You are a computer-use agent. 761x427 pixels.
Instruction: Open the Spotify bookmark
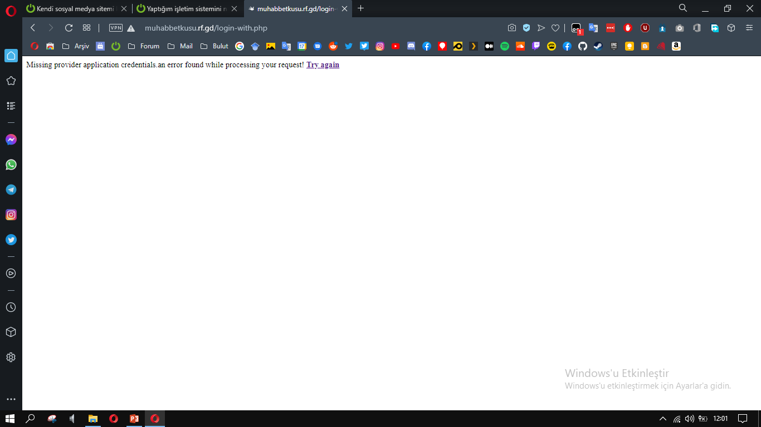[x=505, y=46]
